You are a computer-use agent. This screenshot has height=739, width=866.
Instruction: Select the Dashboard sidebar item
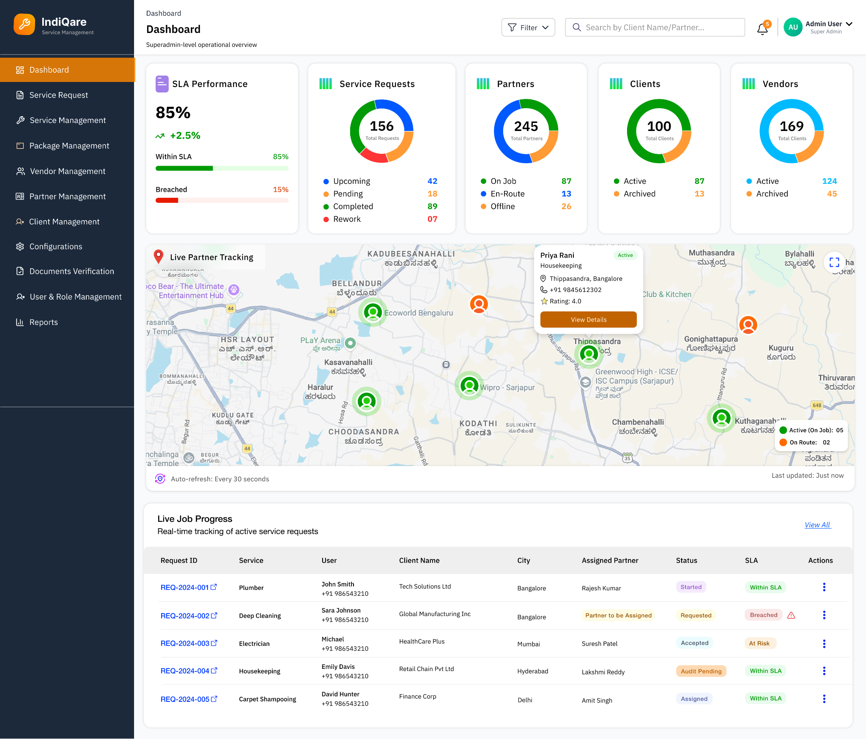[67, 70]
